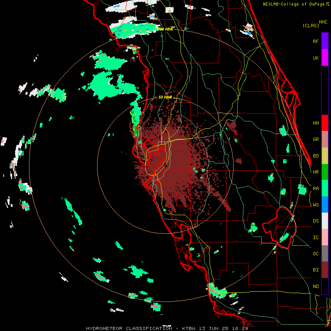Viewport: 331px width, 331px height.
Task: Click the HR legend label
Action: coord(316,172)
